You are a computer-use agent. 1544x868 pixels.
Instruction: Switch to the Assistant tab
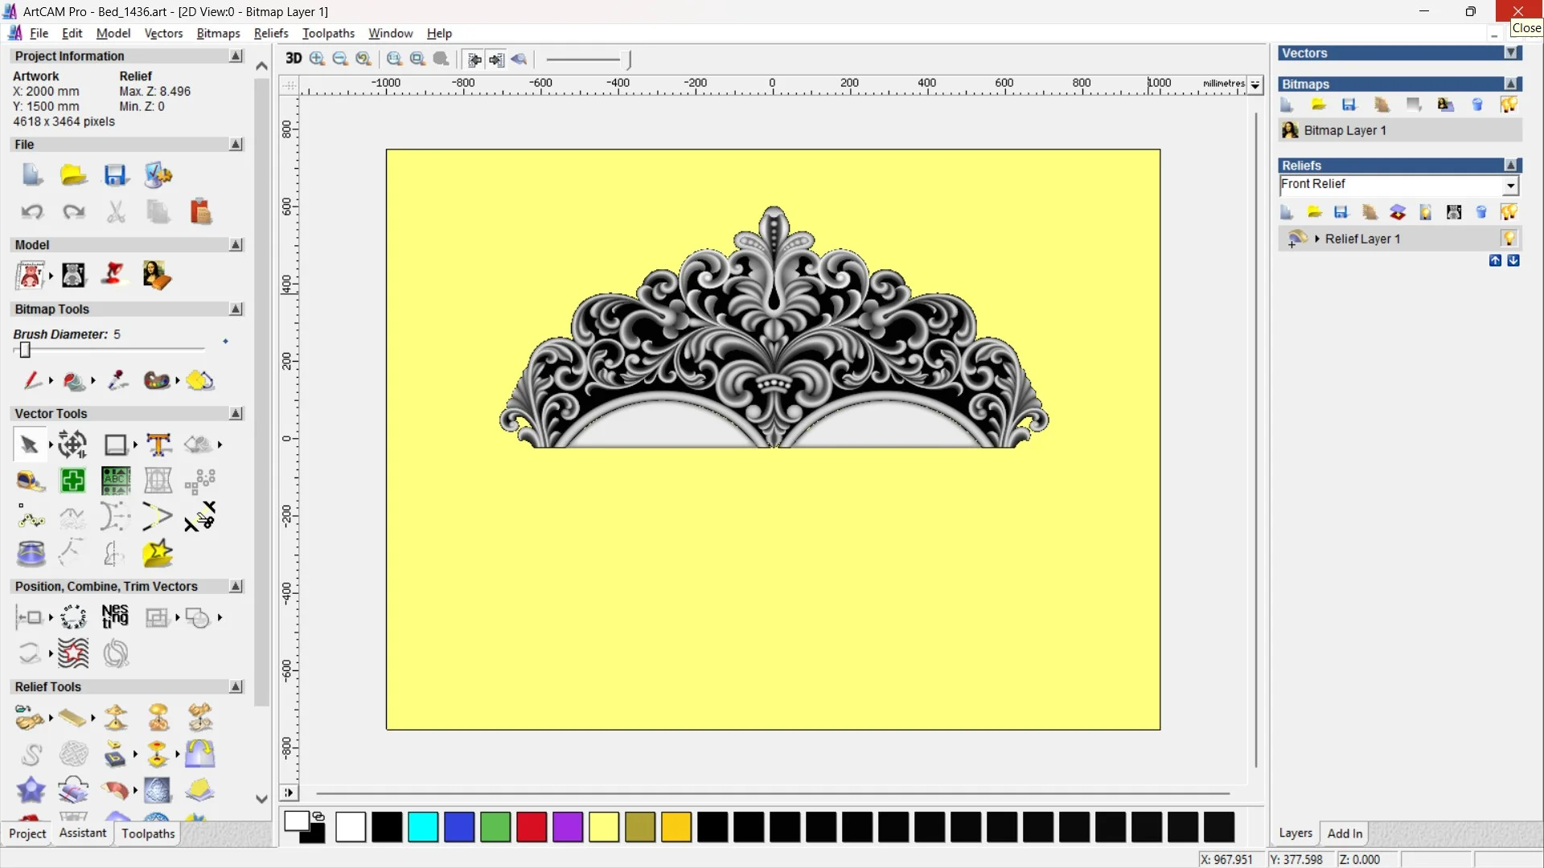click(x=82, y=833)
